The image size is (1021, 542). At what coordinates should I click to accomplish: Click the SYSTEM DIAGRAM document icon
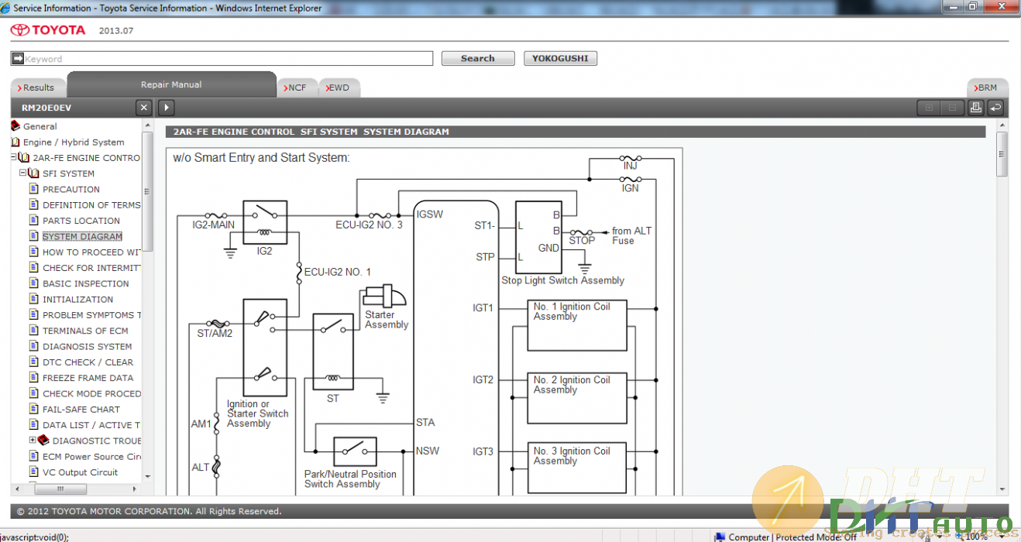click(33, 236)
